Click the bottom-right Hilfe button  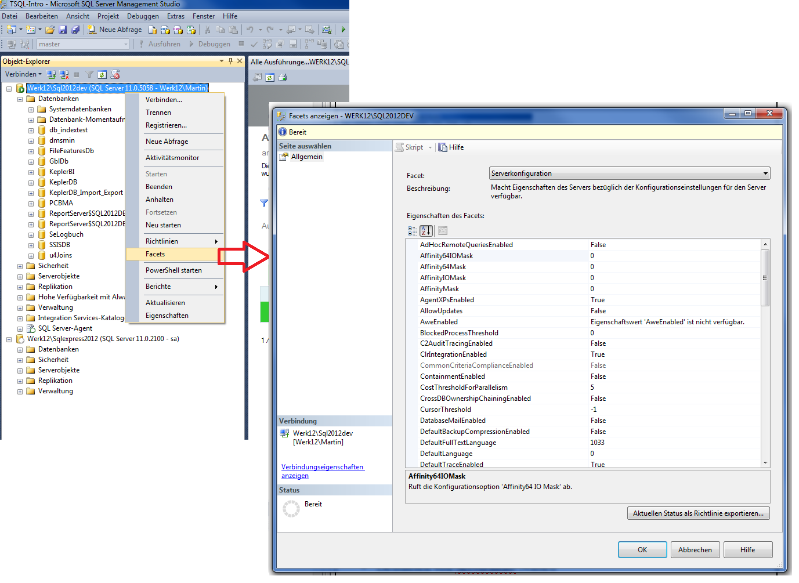pyautogui.click(x=747, y=550)
